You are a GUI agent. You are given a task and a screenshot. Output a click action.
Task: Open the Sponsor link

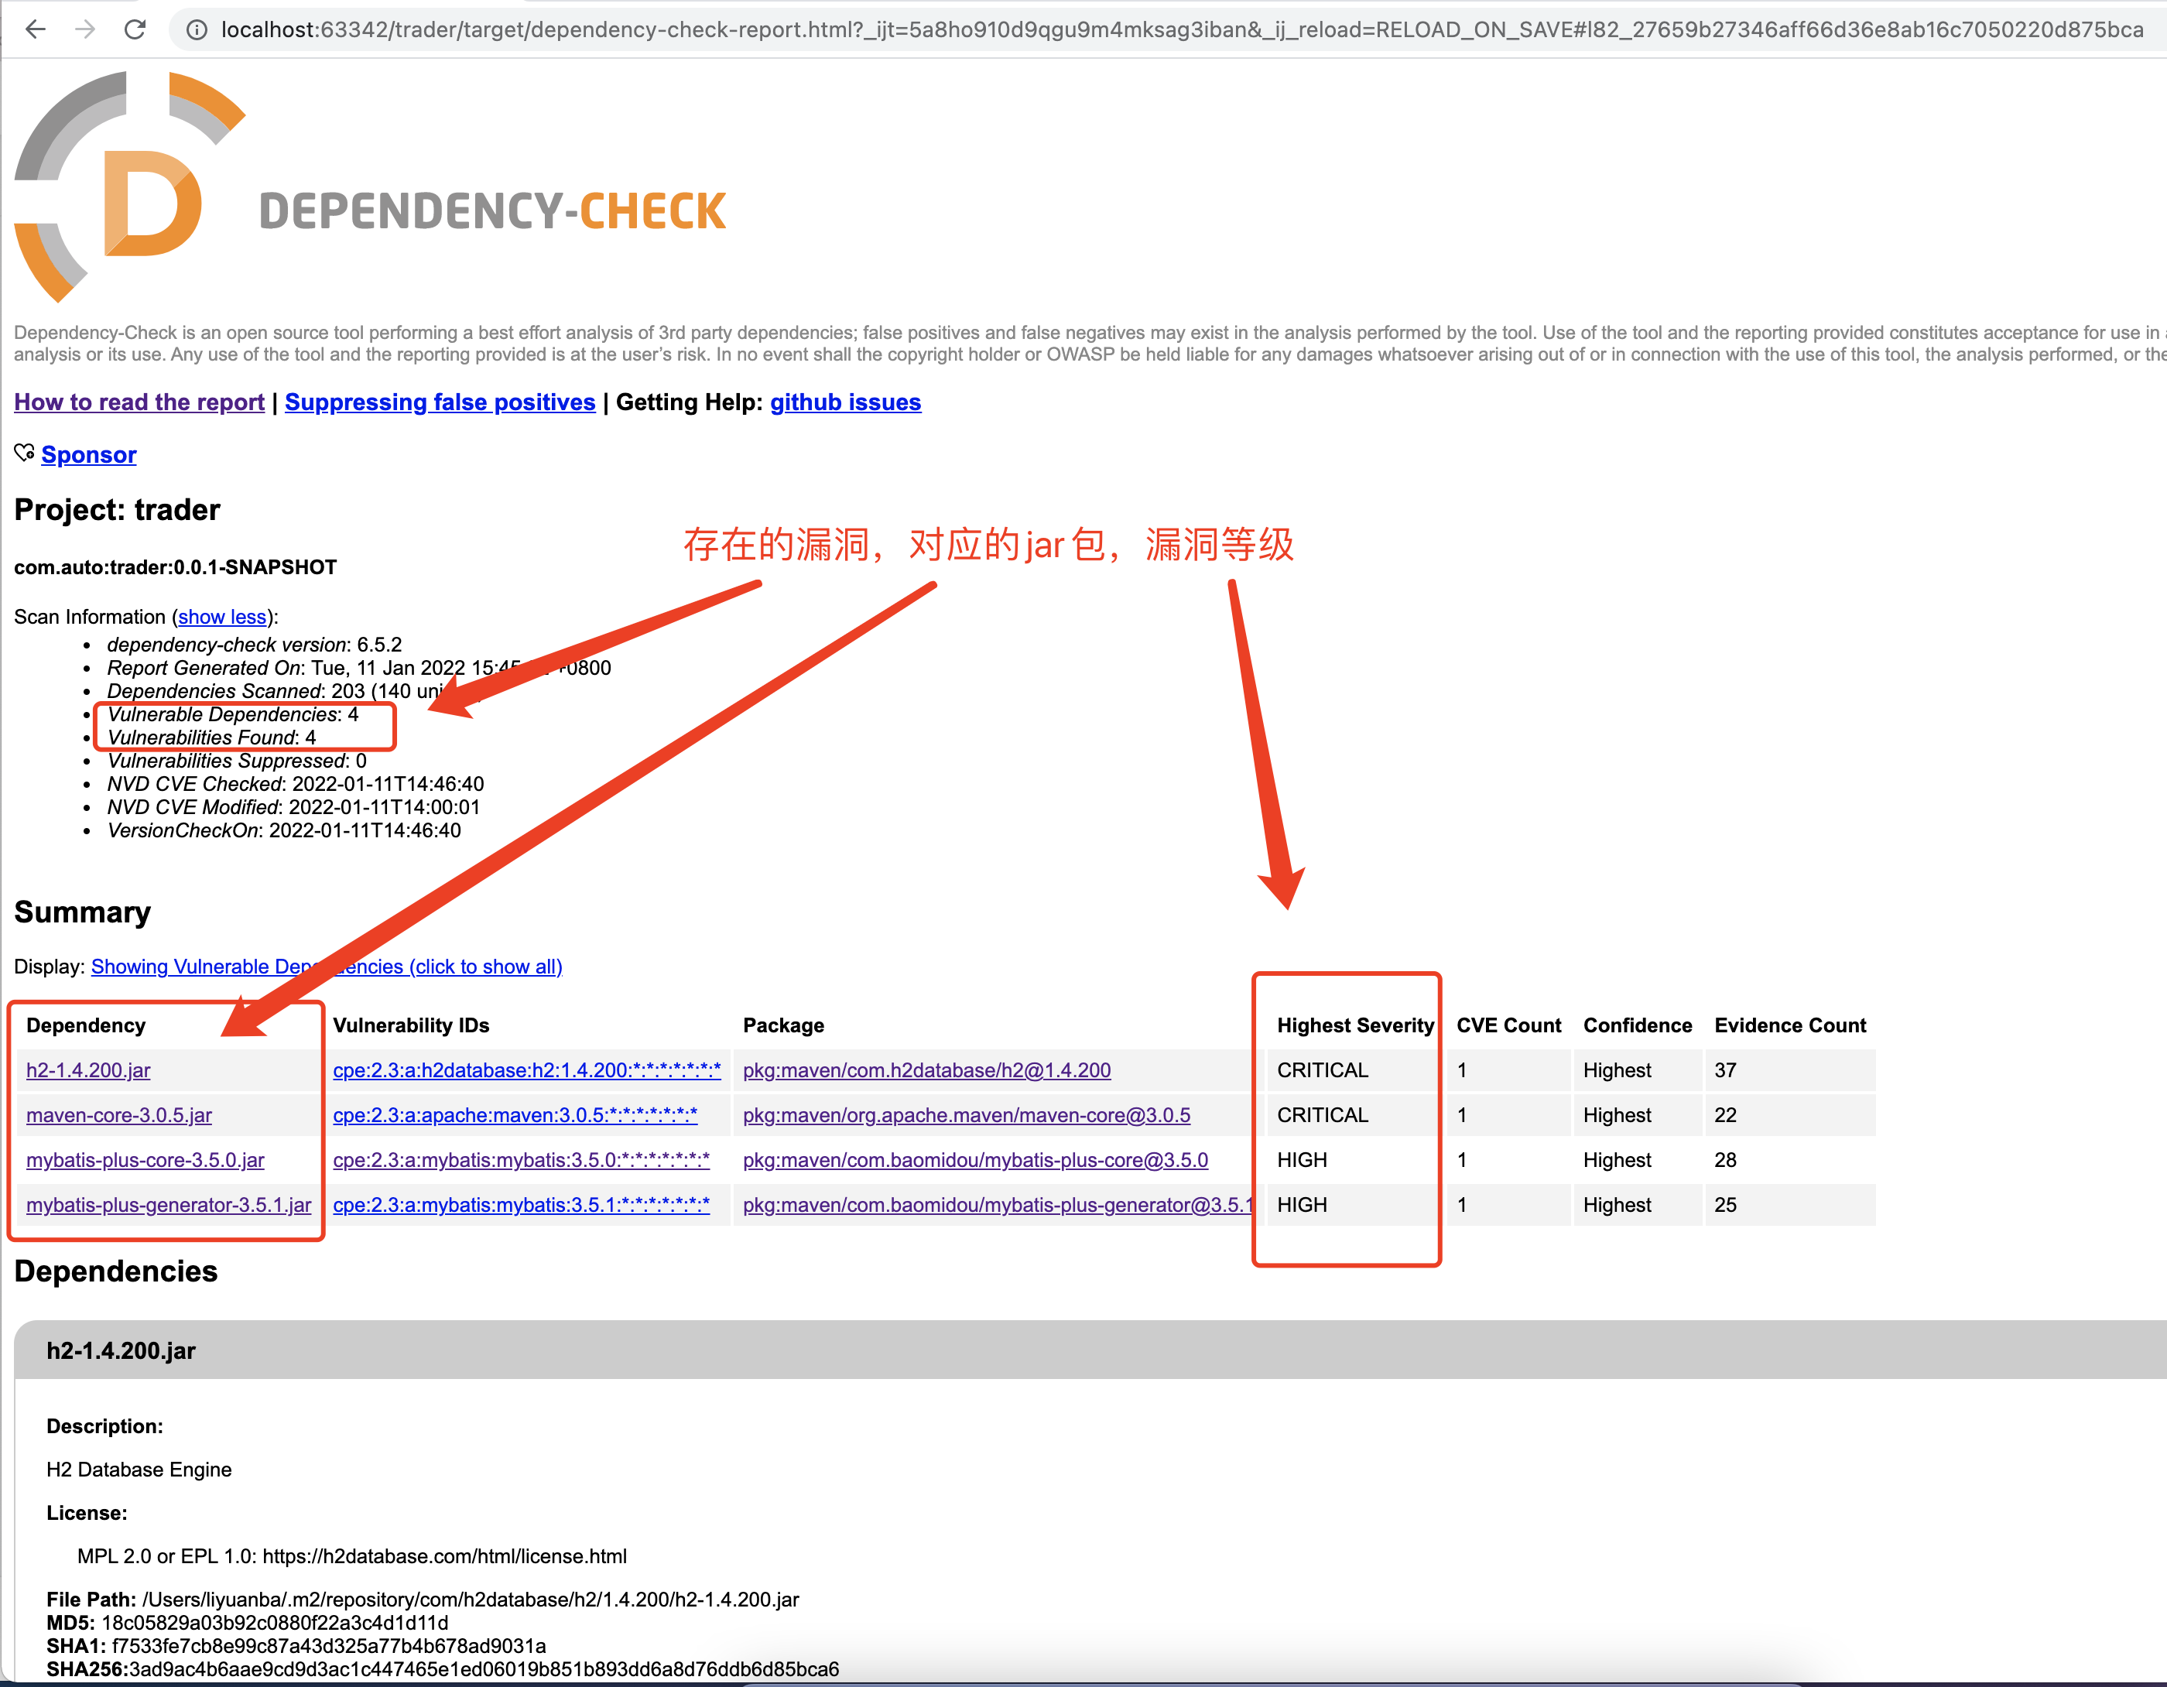click(x=88, y=454)
